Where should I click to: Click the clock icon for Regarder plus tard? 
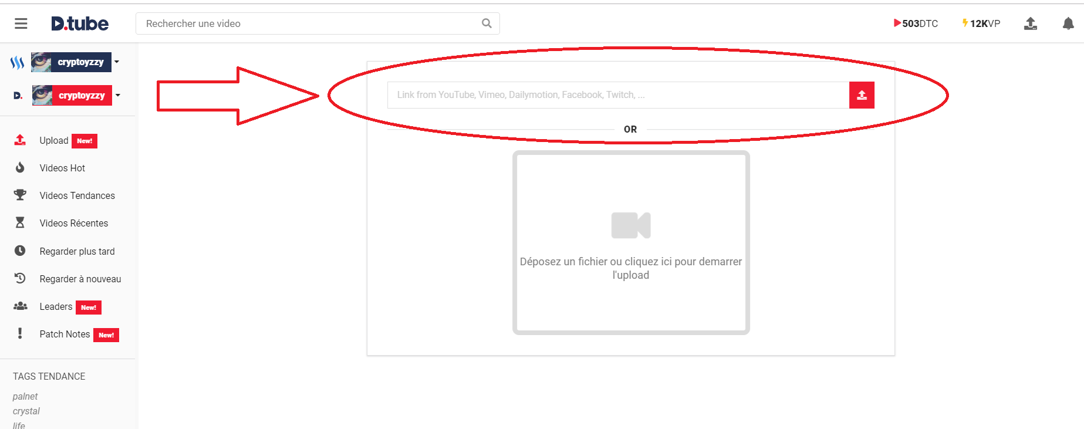(20, 251)
